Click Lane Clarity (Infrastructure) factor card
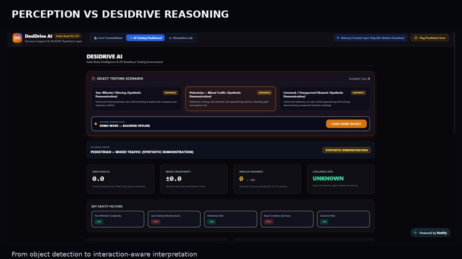 coord(174,219)
